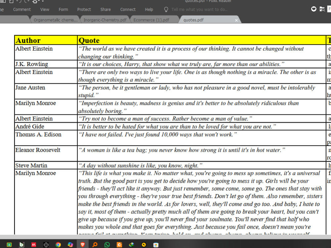
Task: Open the Protect ribbon tab
Action: [x=84, y=10]
